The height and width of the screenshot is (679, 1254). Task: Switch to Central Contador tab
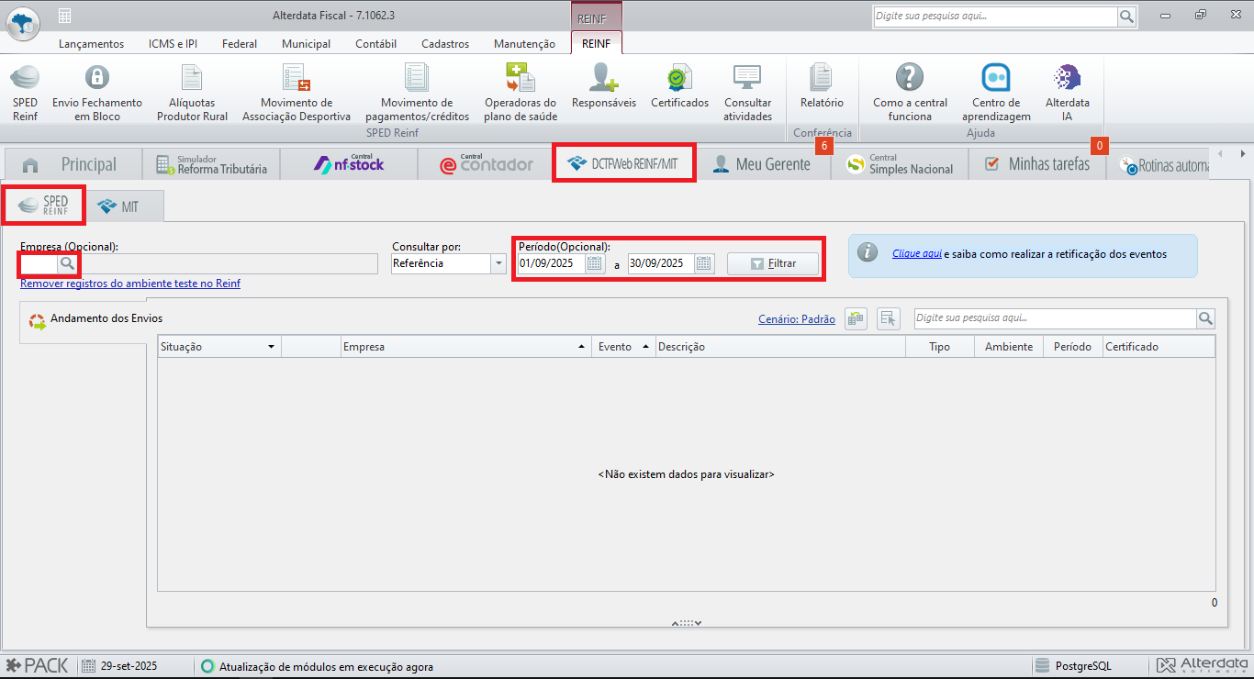[x=487, y=164]
